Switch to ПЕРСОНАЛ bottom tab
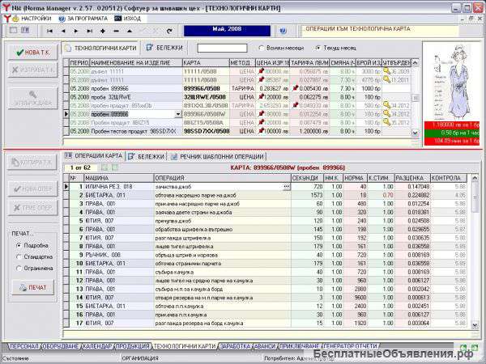The height and width of the screenshot is (364, 486). [23, 346]
